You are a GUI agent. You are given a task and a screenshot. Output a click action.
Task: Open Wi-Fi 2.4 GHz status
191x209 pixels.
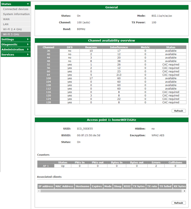16,29
